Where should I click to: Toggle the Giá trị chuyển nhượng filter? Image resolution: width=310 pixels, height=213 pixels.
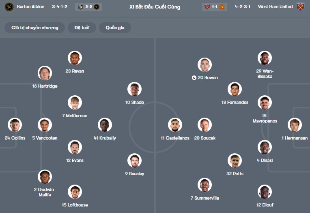coord(35,28)
